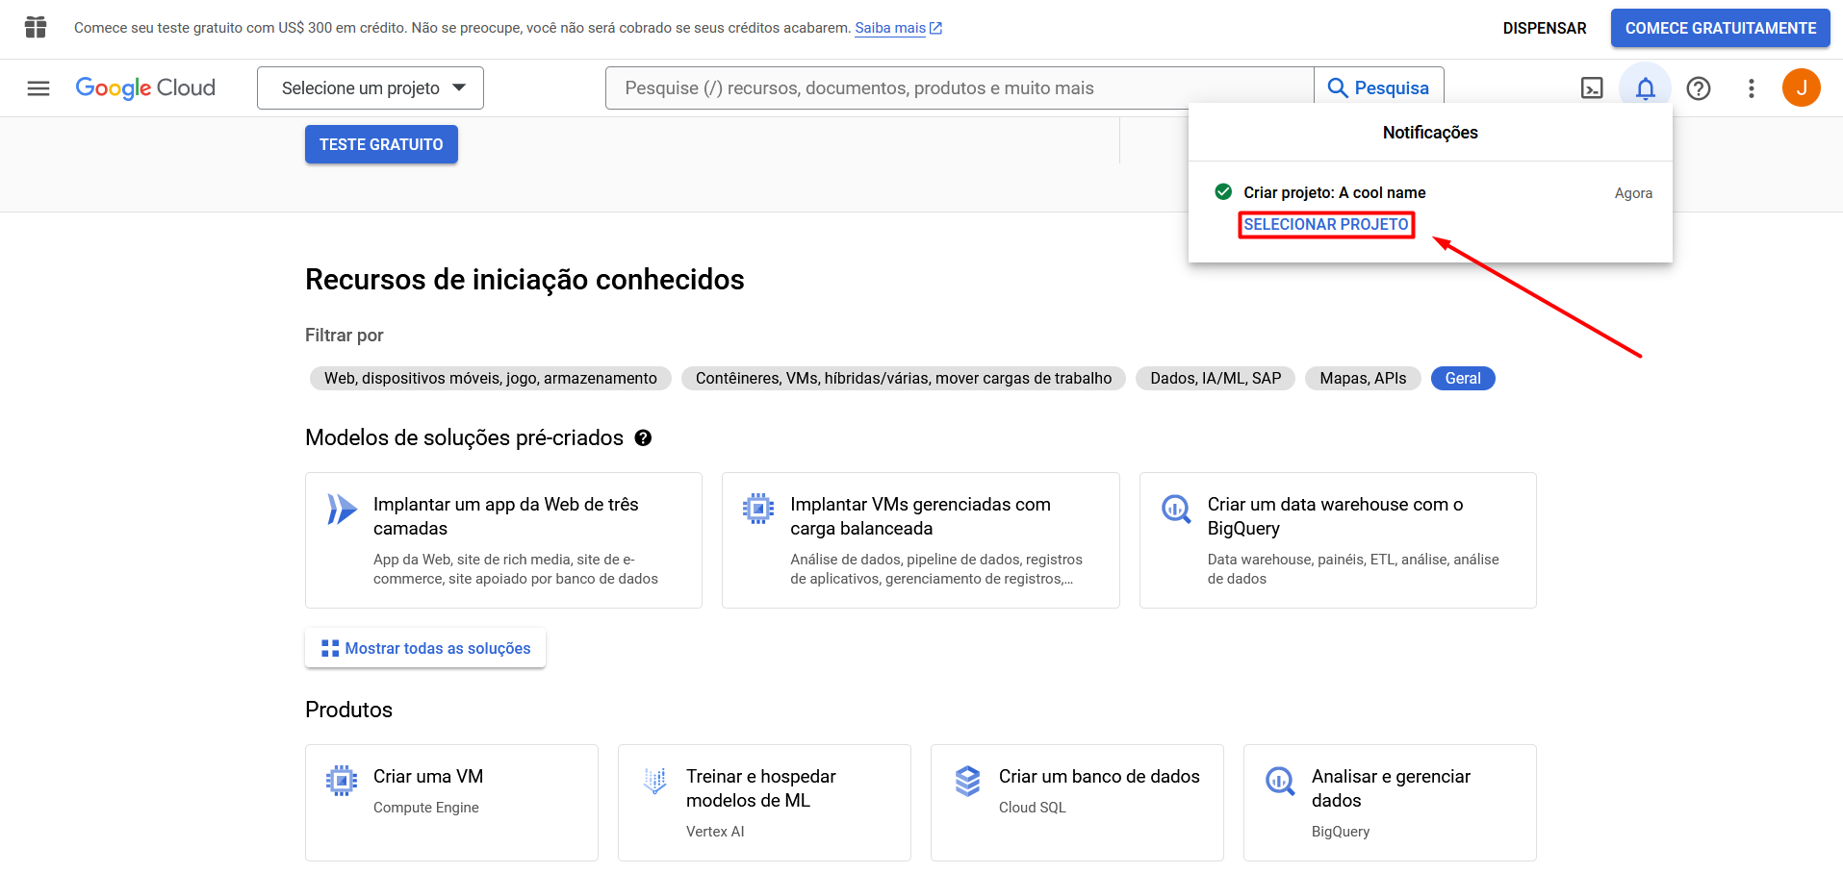Click the Agora timestamp in notification
This screenshot has height=873, width=1843.
coord(1633,193)
